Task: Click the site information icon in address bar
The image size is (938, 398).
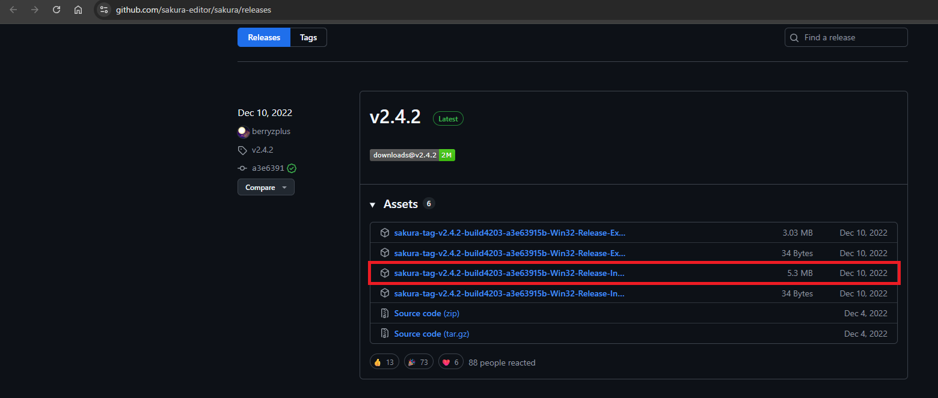Action: coord(104,10)
